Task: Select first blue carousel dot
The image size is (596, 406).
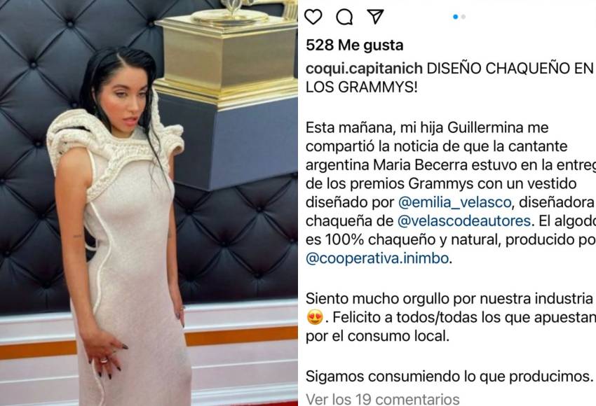Action: click(455, 17)
